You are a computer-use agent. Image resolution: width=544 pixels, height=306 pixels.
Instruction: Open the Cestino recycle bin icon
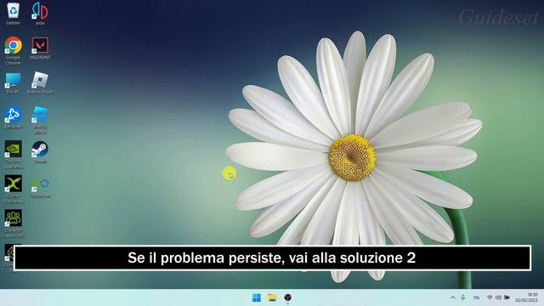coord(14,14)
